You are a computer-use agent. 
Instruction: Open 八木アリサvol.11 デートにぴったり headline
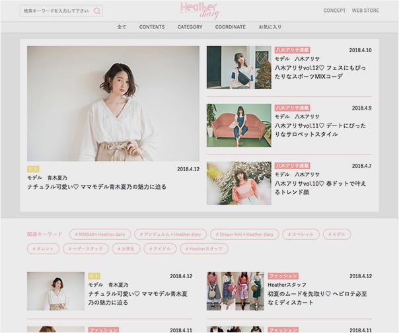pos(320,130)
